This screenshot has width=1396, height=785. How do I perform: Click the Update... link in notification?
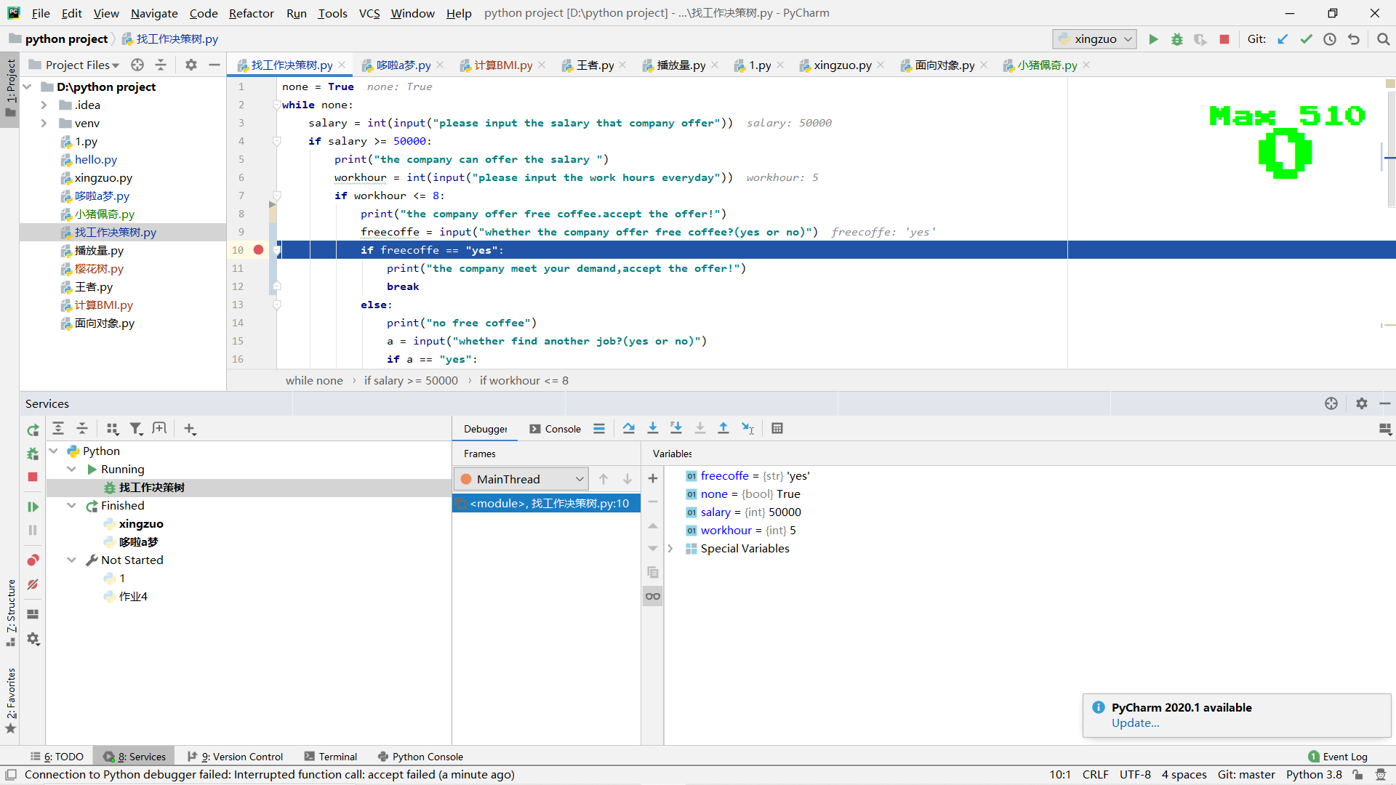pyautogui.click(x=1135, y=723)
